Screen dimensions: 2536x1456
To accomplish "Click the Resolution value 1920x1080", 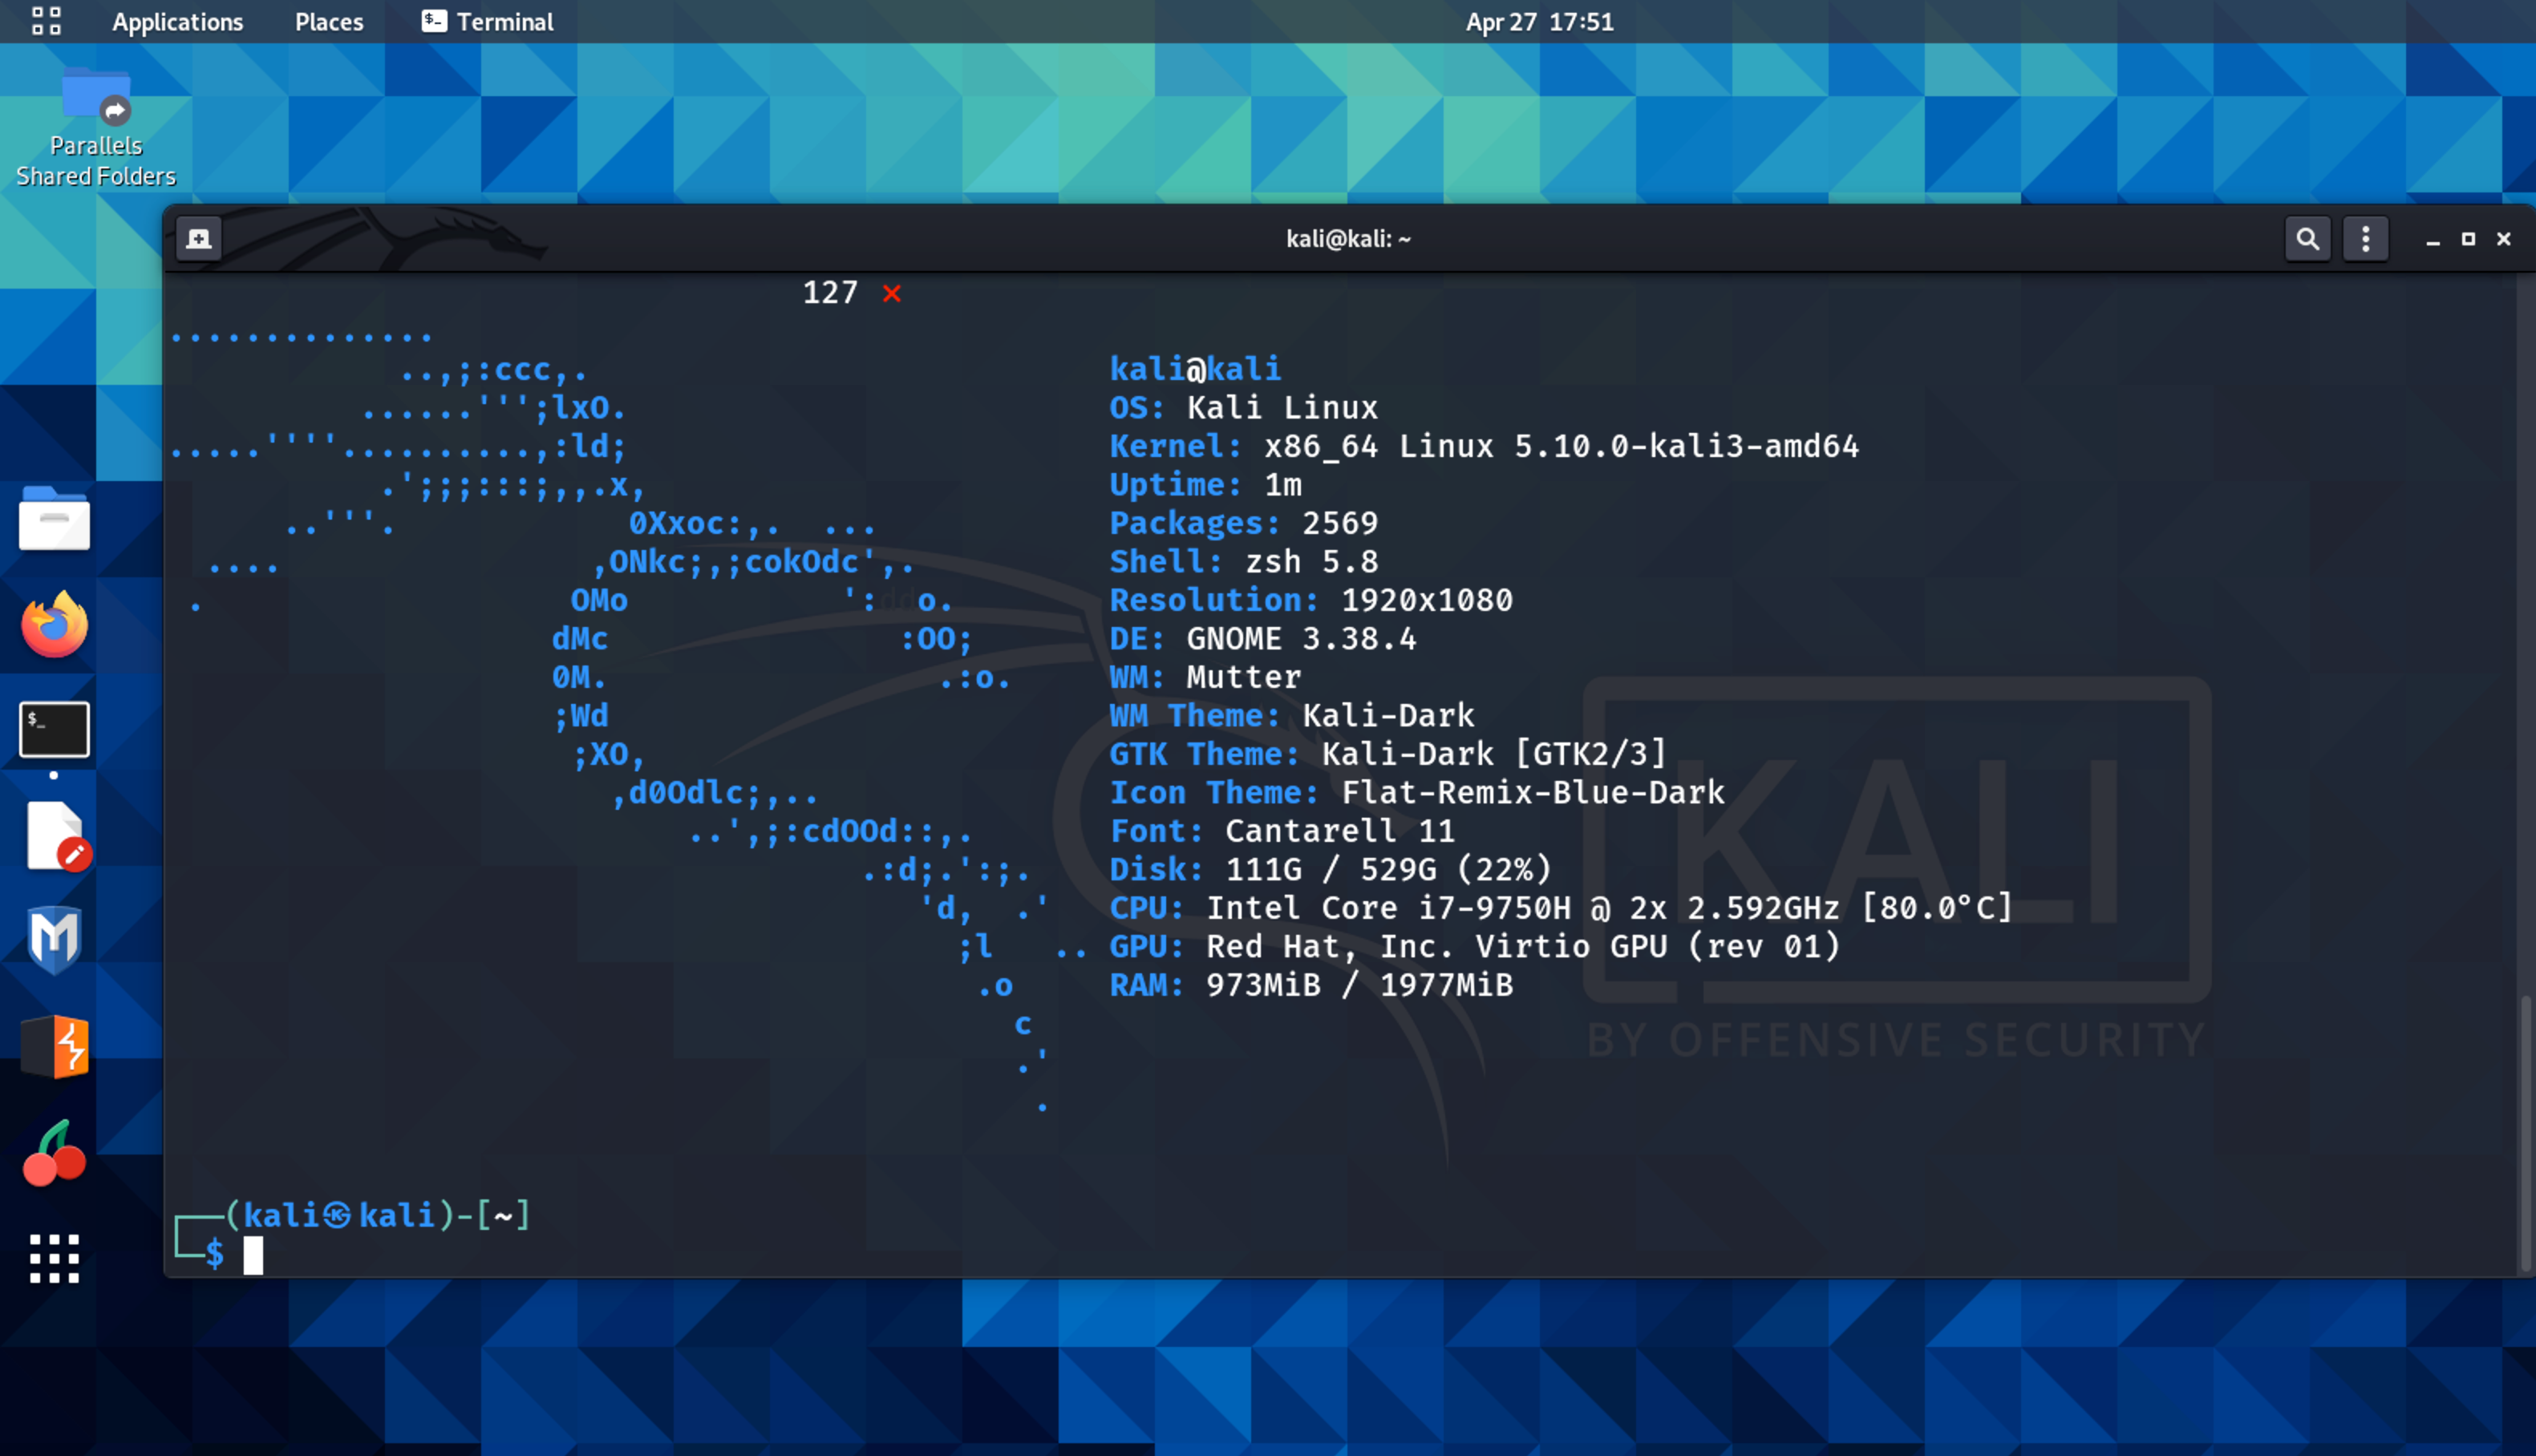I will 1427,600.
